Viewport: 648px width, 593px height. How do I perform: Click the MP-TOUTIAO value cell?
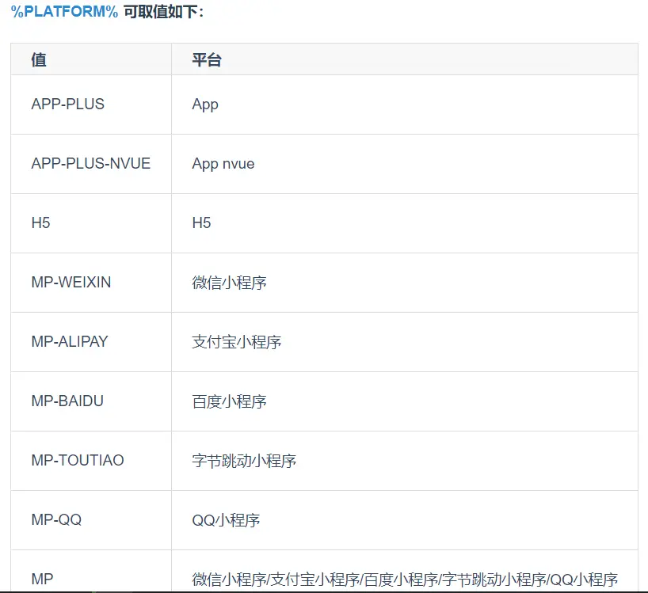pos(91,461)
